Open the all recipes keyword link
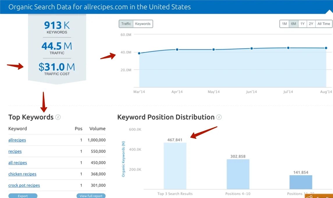333x198 pixels. click(17, 163)
